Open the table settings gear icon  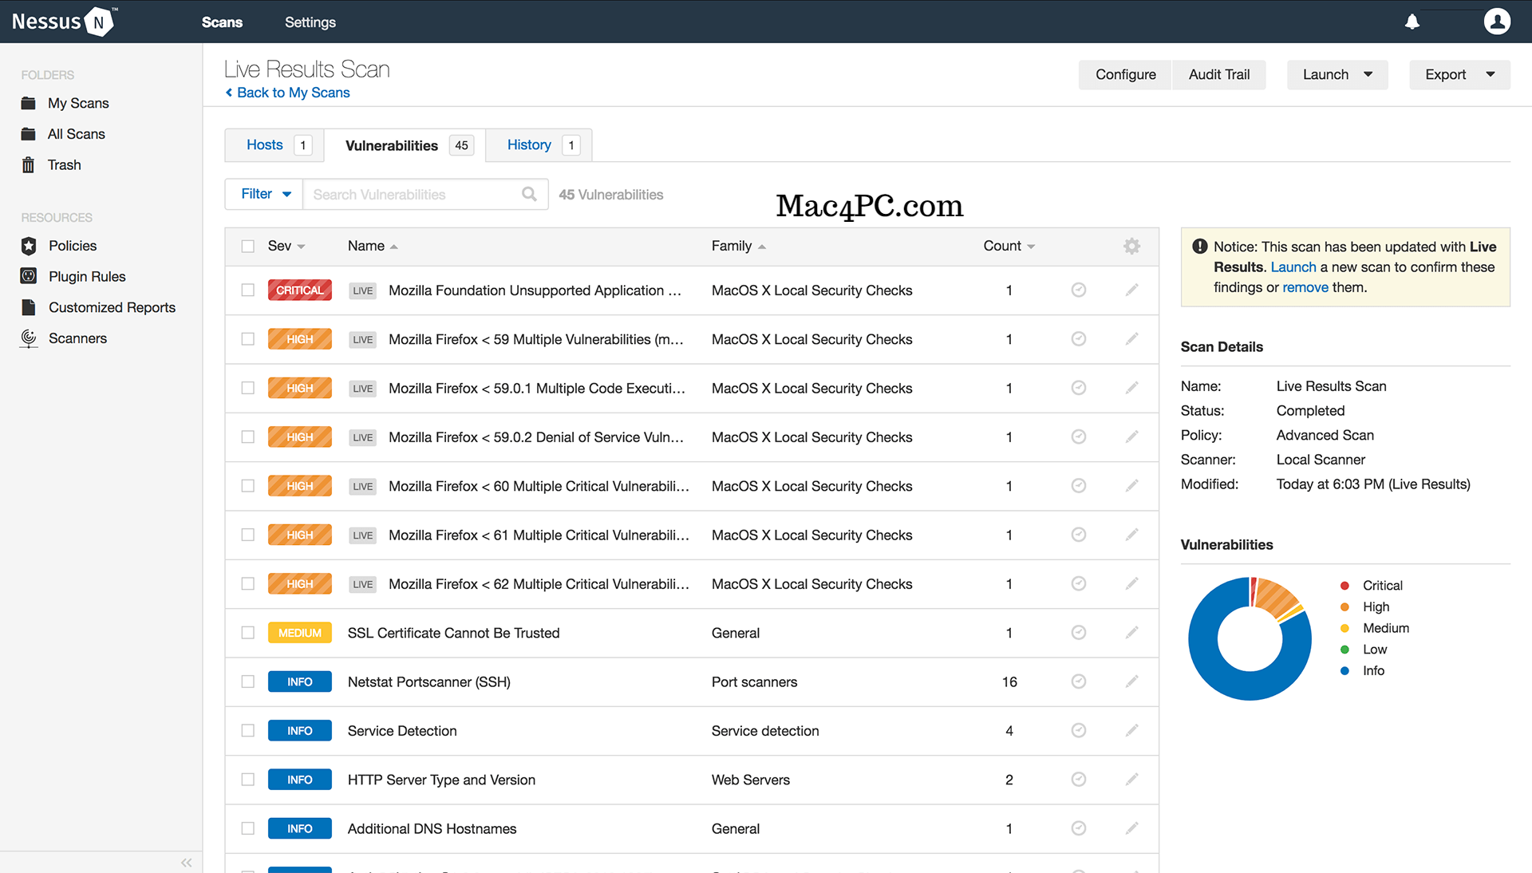pyautogui.click(x=1131, y=246)
